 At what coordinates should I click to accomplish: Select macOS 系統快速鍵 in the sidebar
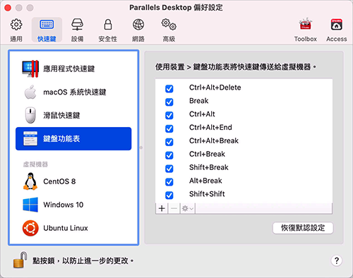(x=73, y=92)
